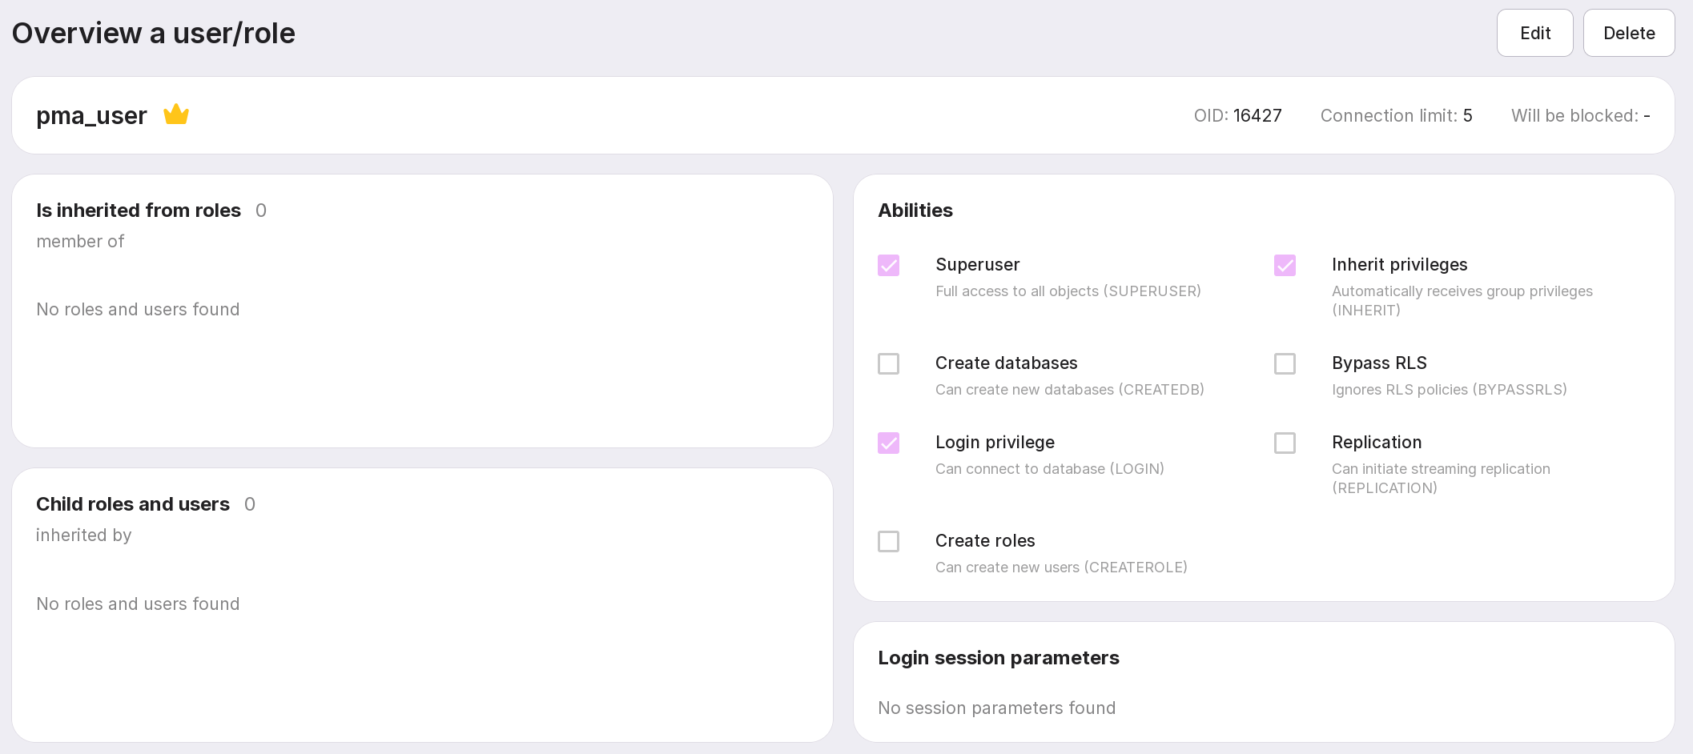This screenshot has height=754, width=1693.
Task: Click the crown icon beside pma_user
Action: click(176, 115)
